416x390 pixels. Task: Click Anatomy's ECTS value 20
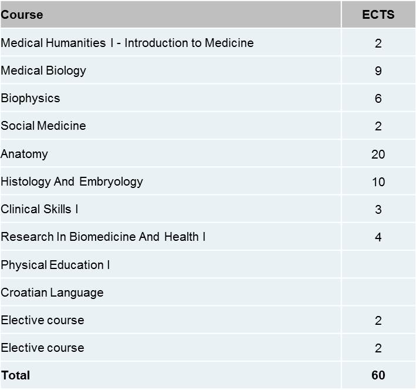[x=378, y=154]
